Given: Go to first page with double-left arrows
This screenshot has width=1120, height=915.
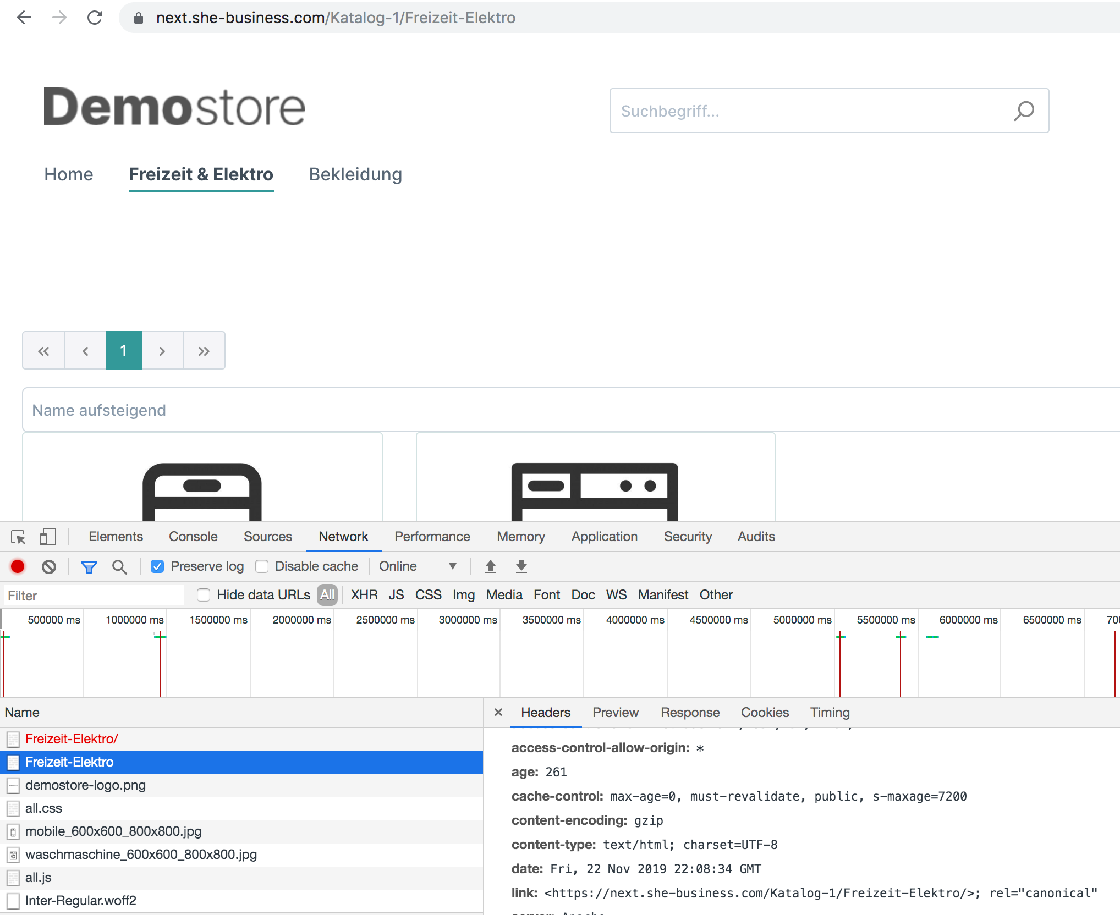Looking at the screenshot, I should [x=43, y=351].
